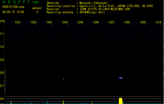
Task: Click the 1305 time axis marker
Action: (x=80, y=22)
